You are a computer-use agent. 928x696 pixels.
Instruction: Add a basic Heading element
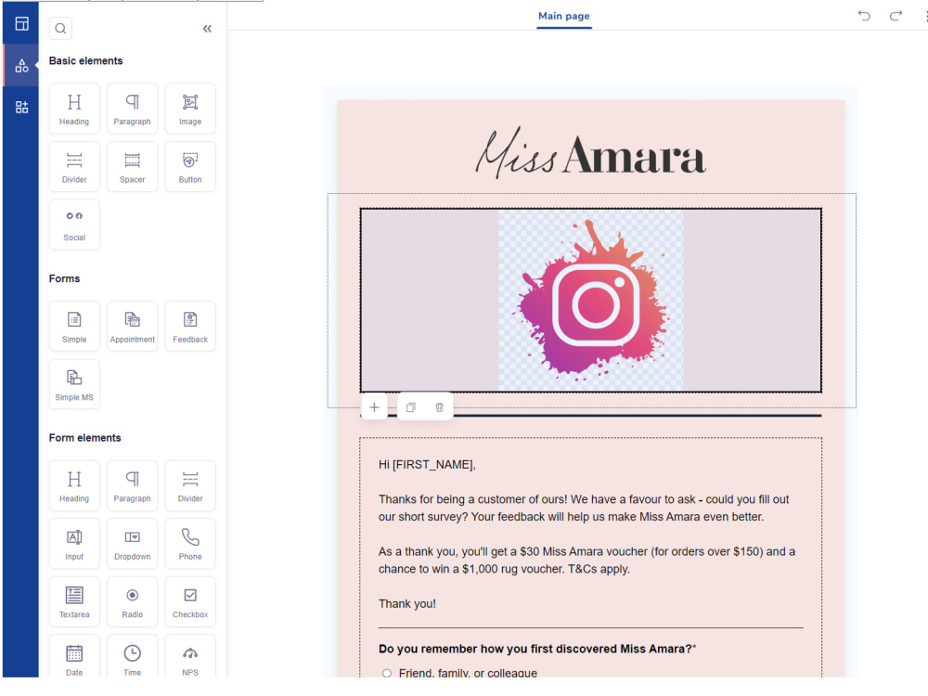coord(74,109)
